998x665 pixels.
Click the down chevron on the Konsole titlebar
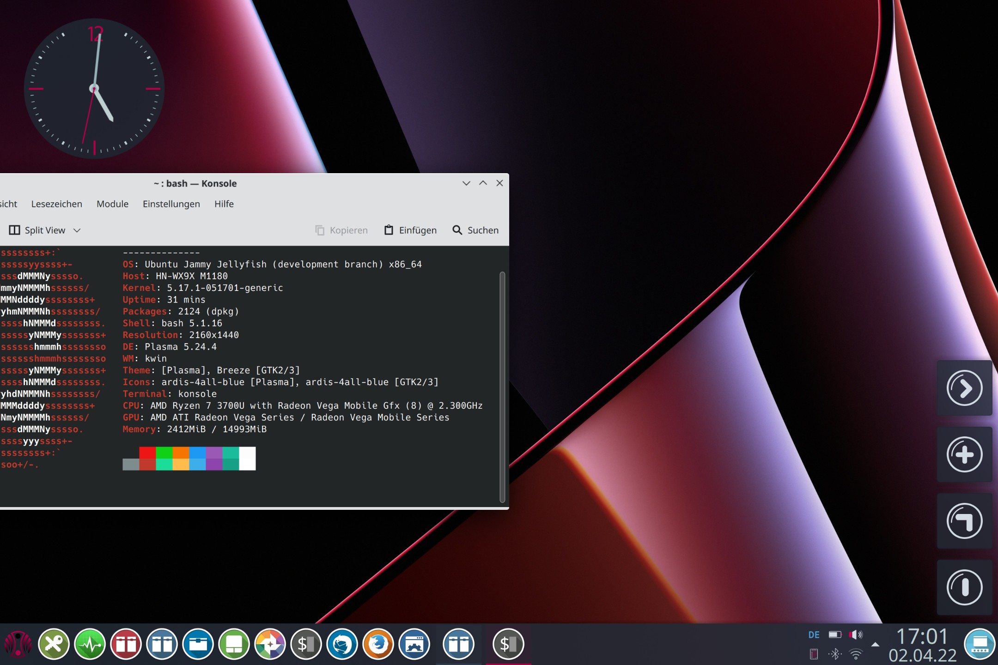[x=466, y=183]
